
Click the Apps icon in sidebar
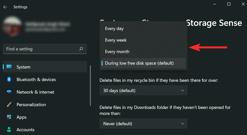tap(9, 117)
